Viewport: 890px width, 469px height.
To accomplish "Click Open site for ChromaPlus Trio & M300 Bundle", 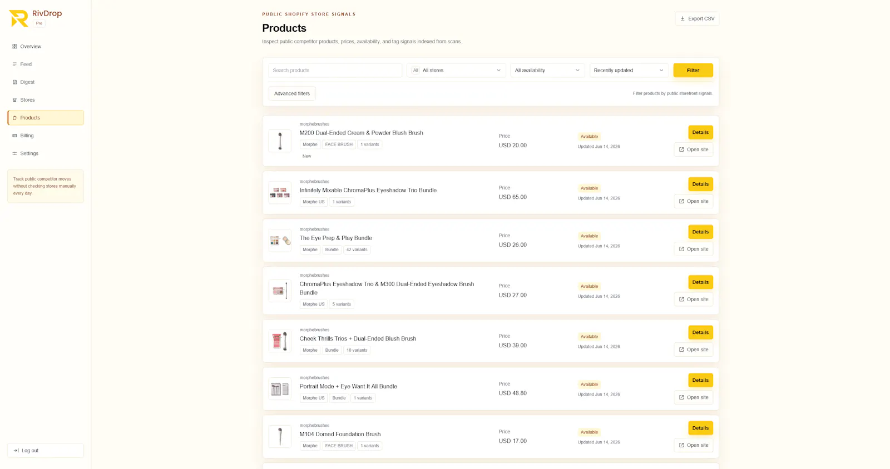I will 694,300.
